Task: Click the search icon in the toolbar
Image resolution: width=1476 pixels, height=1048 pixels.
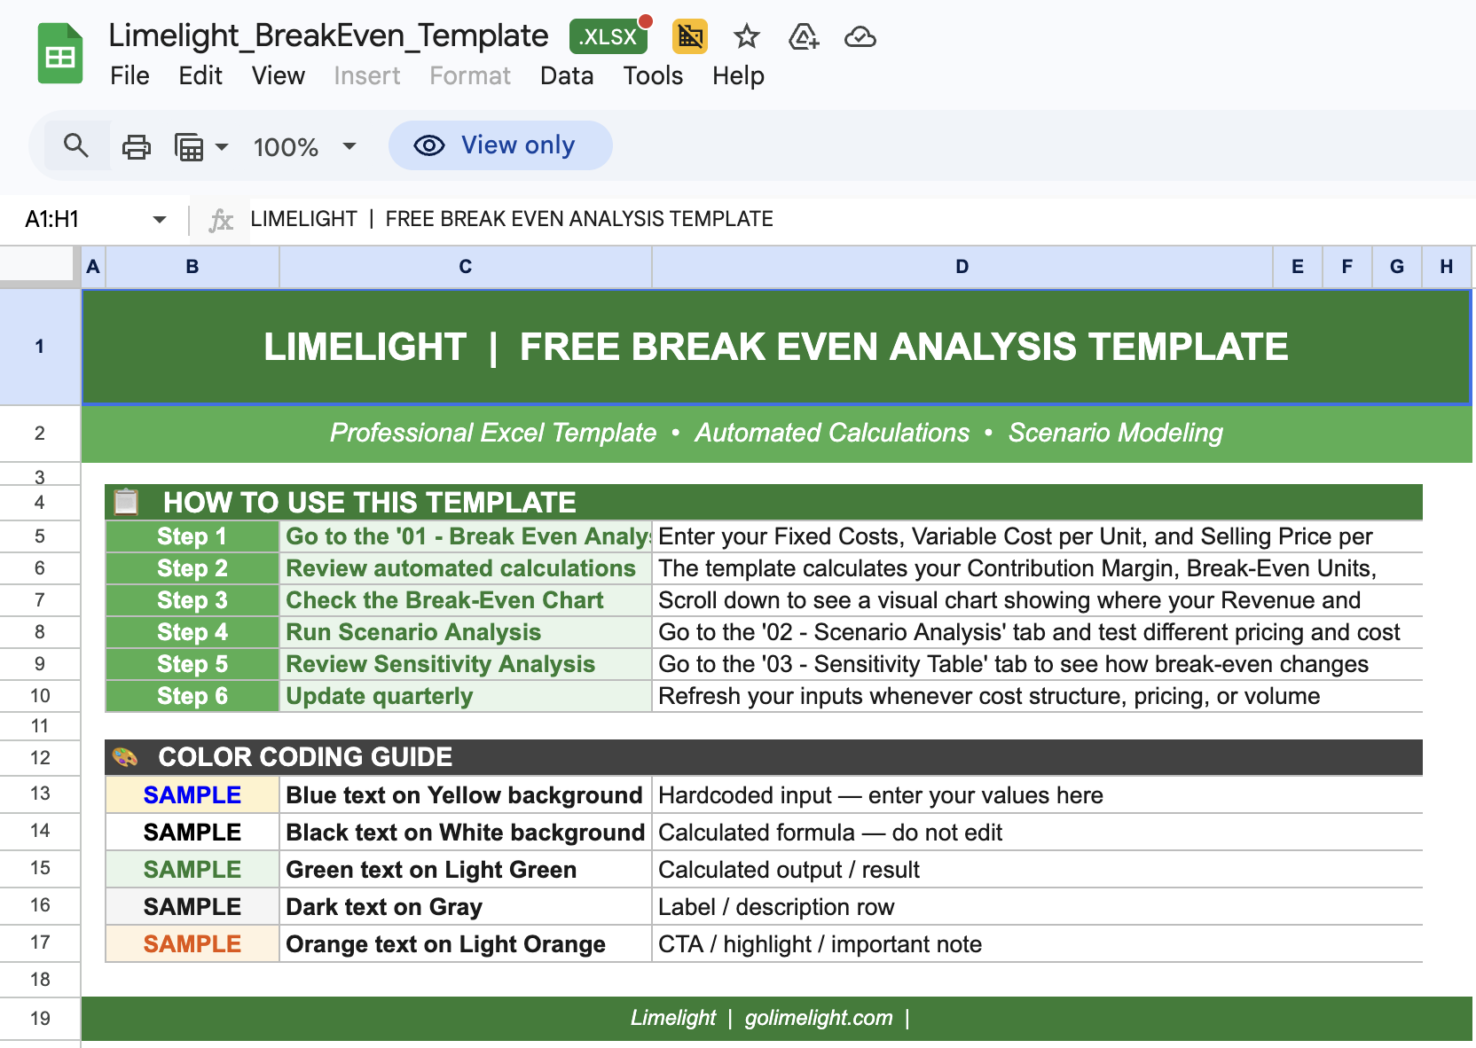Action: coord(76,145)
